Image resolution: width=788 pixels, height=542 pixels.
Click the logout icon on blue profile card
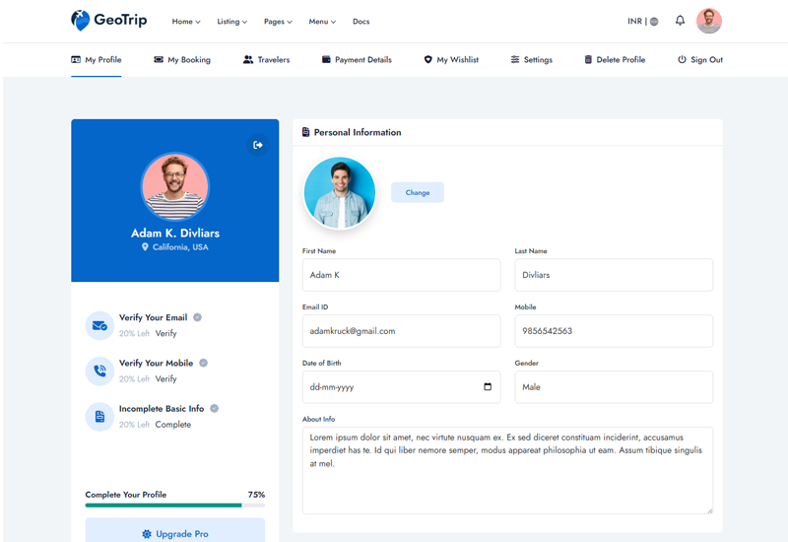[x=258, y=145]
